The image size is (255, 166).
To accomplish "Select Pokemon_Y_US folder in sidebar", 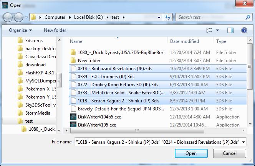I will (36, 97).
